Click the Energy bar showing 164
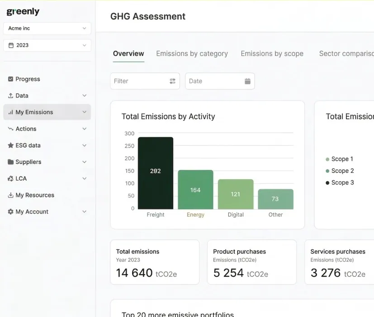 click(x=195, y=190)
